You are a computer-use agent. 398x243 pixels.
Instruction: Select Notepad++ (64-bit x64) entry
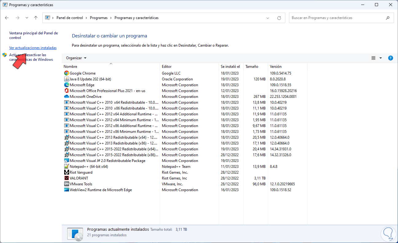coord(89,167)
